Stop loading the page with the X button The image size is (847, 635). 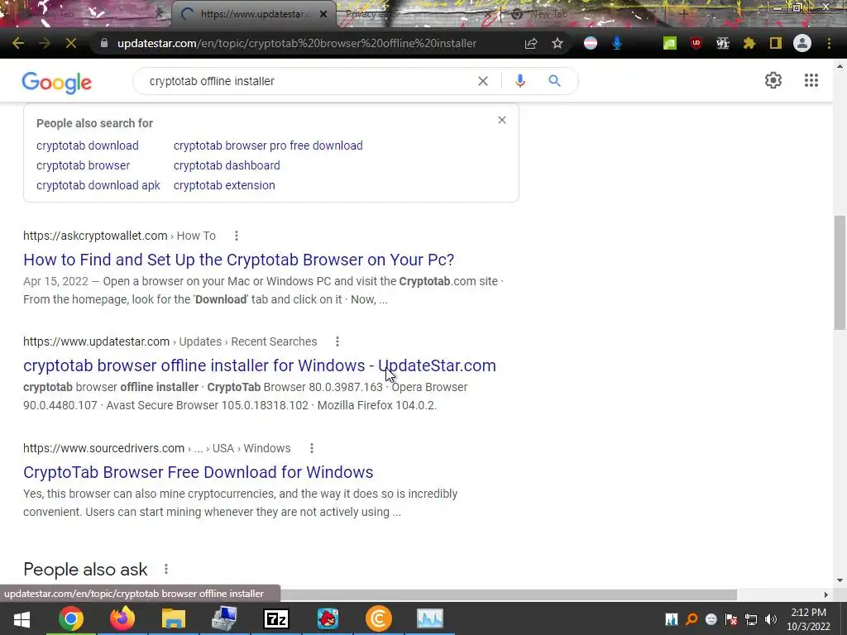71,43
